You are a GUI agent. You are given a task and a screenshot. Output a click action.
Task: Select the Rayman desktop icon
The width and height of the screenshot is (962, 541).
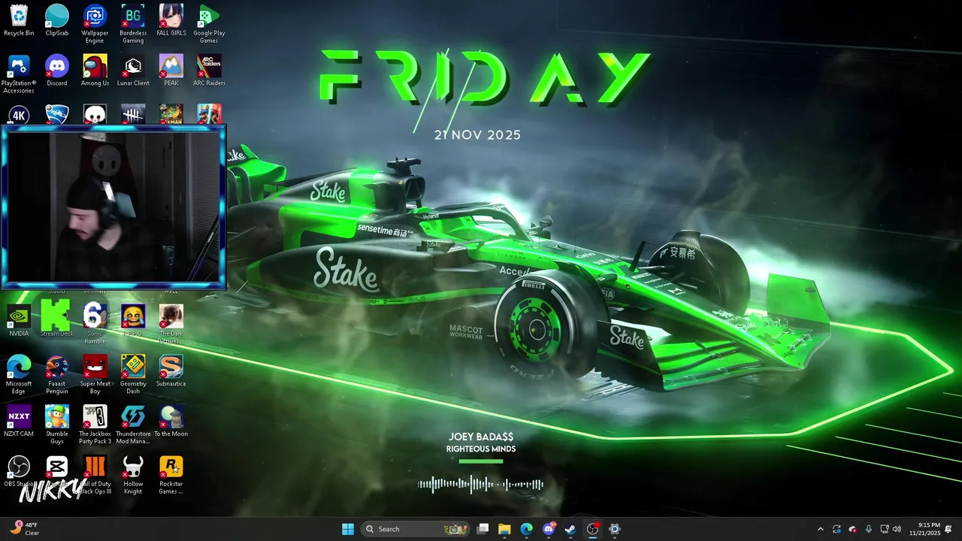tap(171, 114)
